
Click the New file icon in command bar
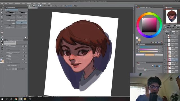pyautogui.click(x=30, y=6)
